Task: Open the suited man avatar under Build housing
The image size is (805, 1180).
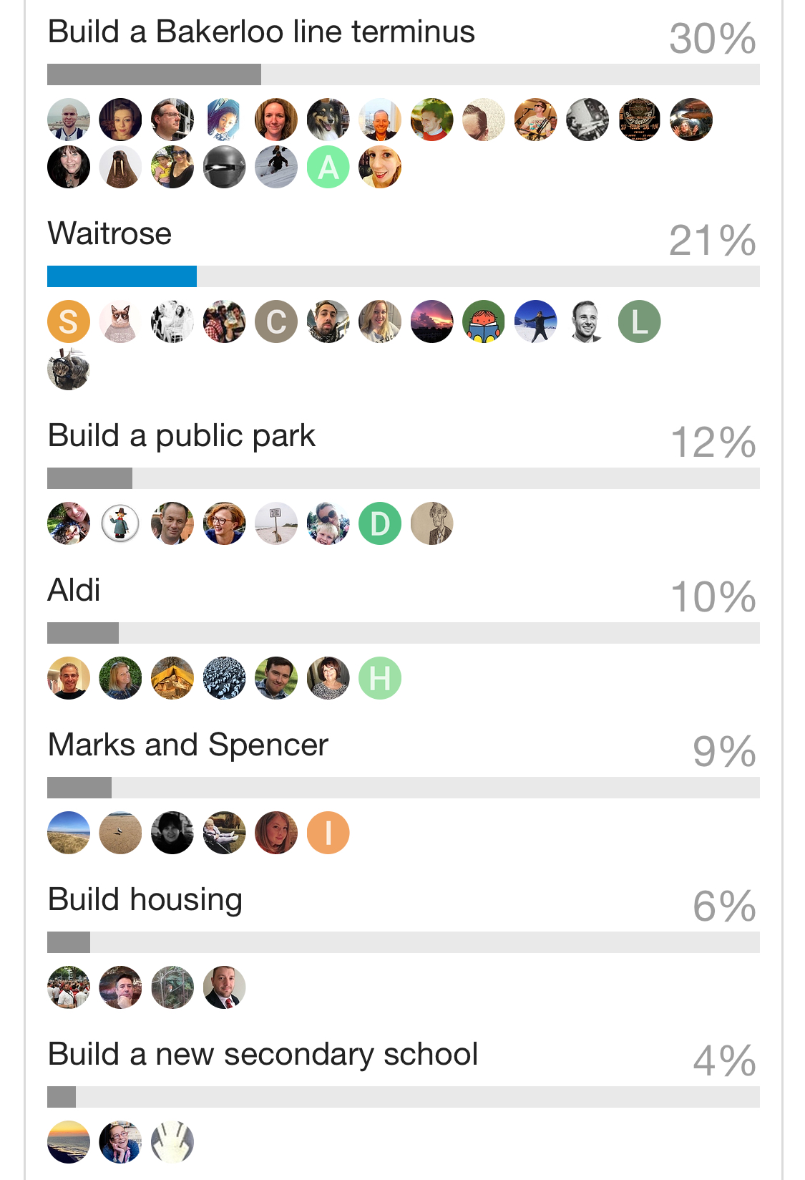Action: point(225,987)
